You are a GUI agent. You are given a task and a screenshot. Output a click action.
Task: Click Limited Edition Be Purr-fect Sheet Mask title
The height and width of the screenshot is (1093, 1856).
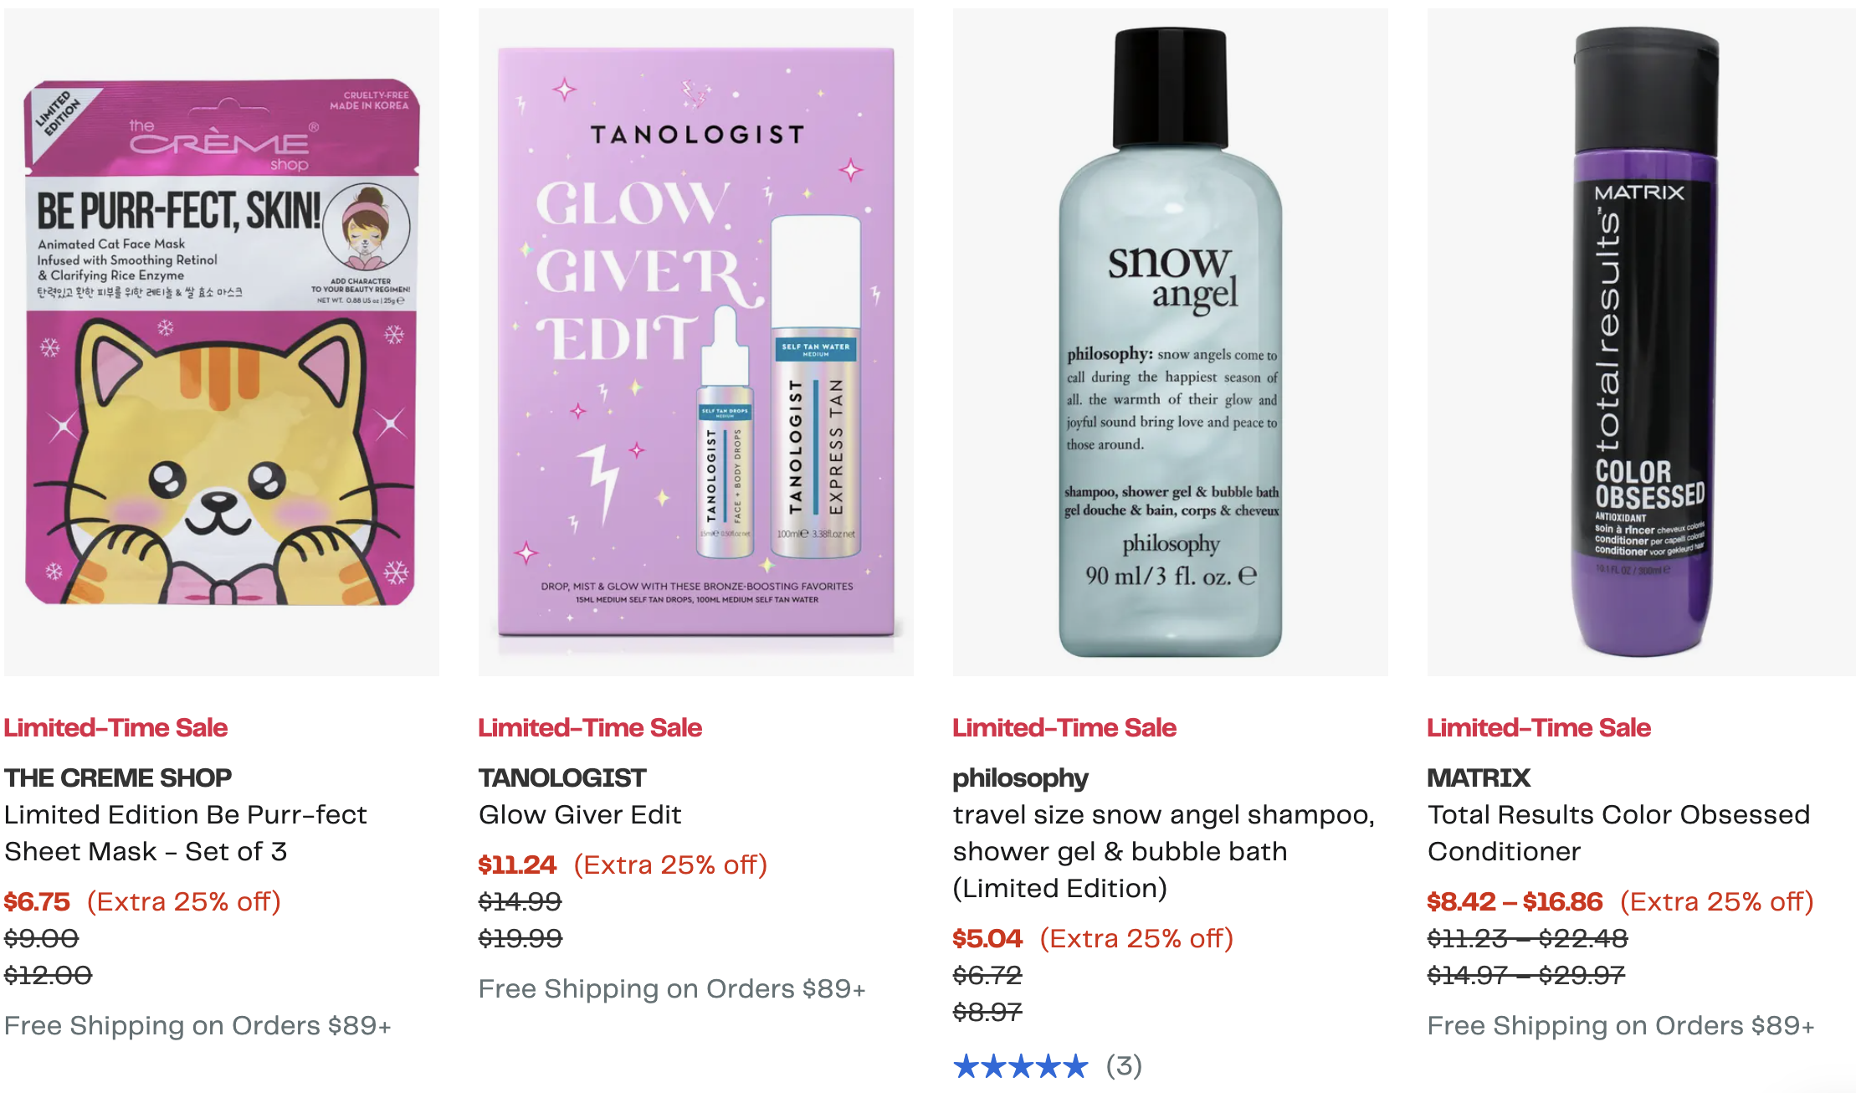186,833
